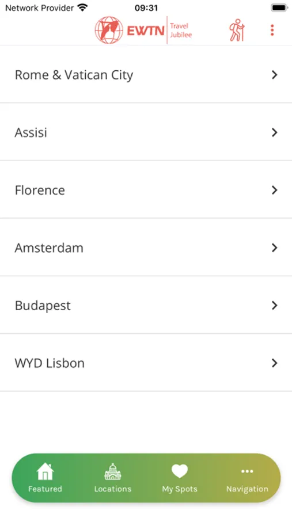Select the Featured home icon

(x=45, y=471)
